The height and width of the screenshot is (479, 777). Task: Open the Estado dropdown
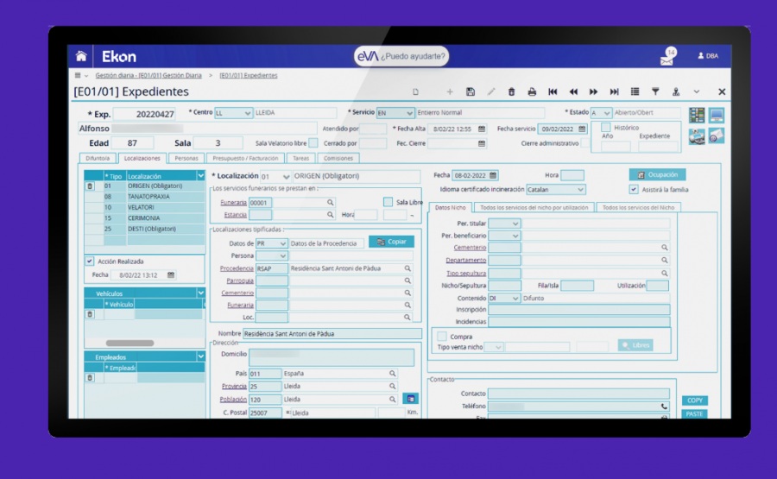click(x=607, y=113)
